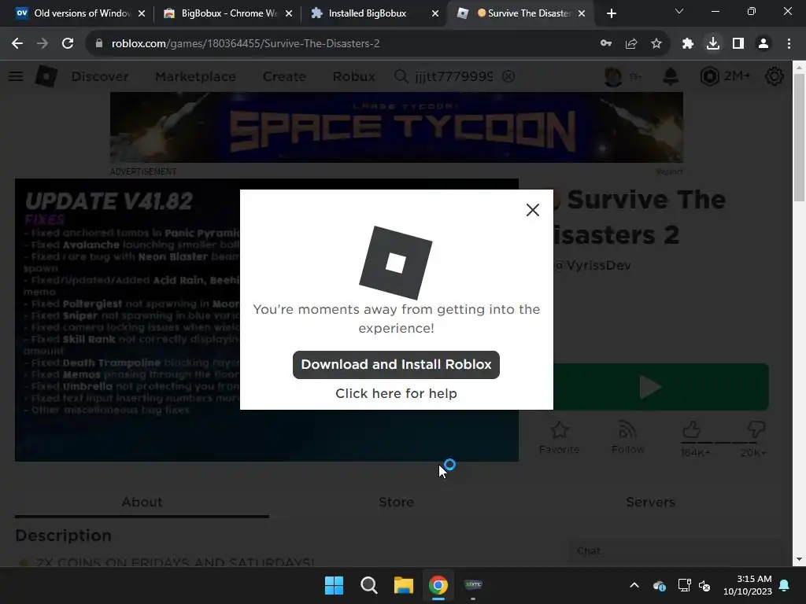Open Chrome extensions puzzle icon
Viewport: 806px width, 604px height.
pos(687,44)
